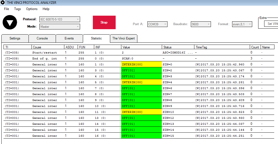278x144 pixels.
Task: Click the TimeTag column header
Action: [x=222, y=47]
